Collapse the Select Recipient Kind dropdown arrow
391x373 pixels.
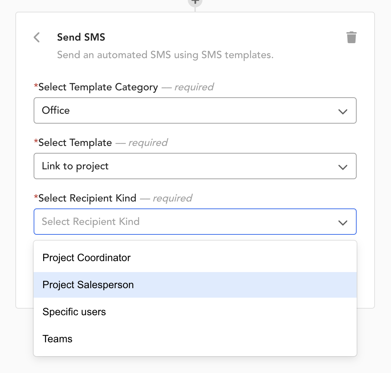[343, 223]
